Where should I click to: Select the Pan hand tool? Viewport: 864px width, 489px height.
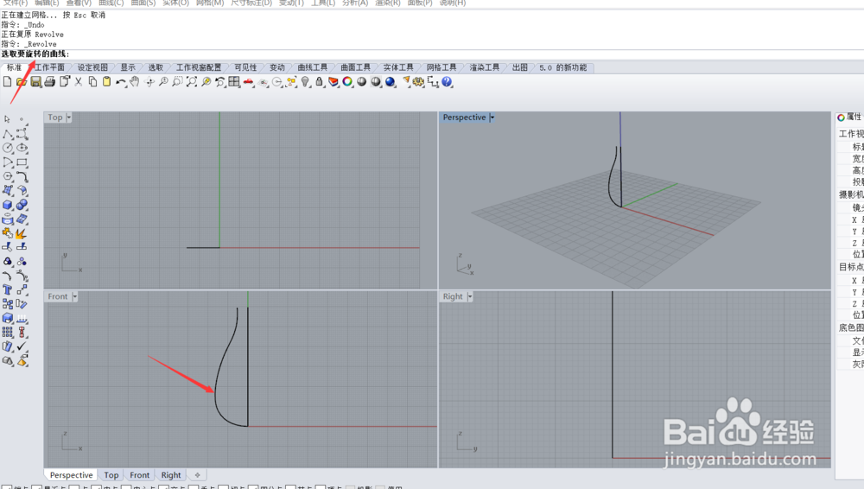tap(135, 82)
